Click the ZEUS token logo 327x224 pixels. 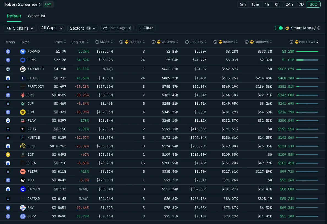[x=23, y=129]
